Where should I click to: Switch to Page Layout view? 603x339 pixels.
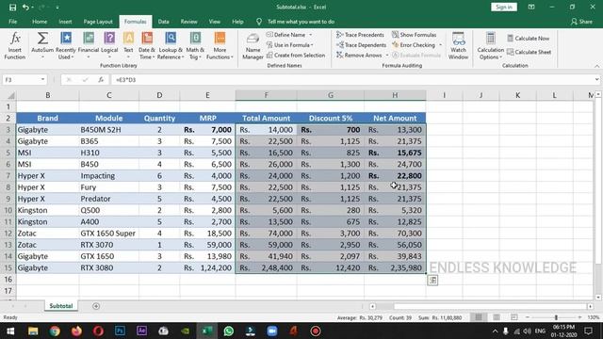(497, 317)
